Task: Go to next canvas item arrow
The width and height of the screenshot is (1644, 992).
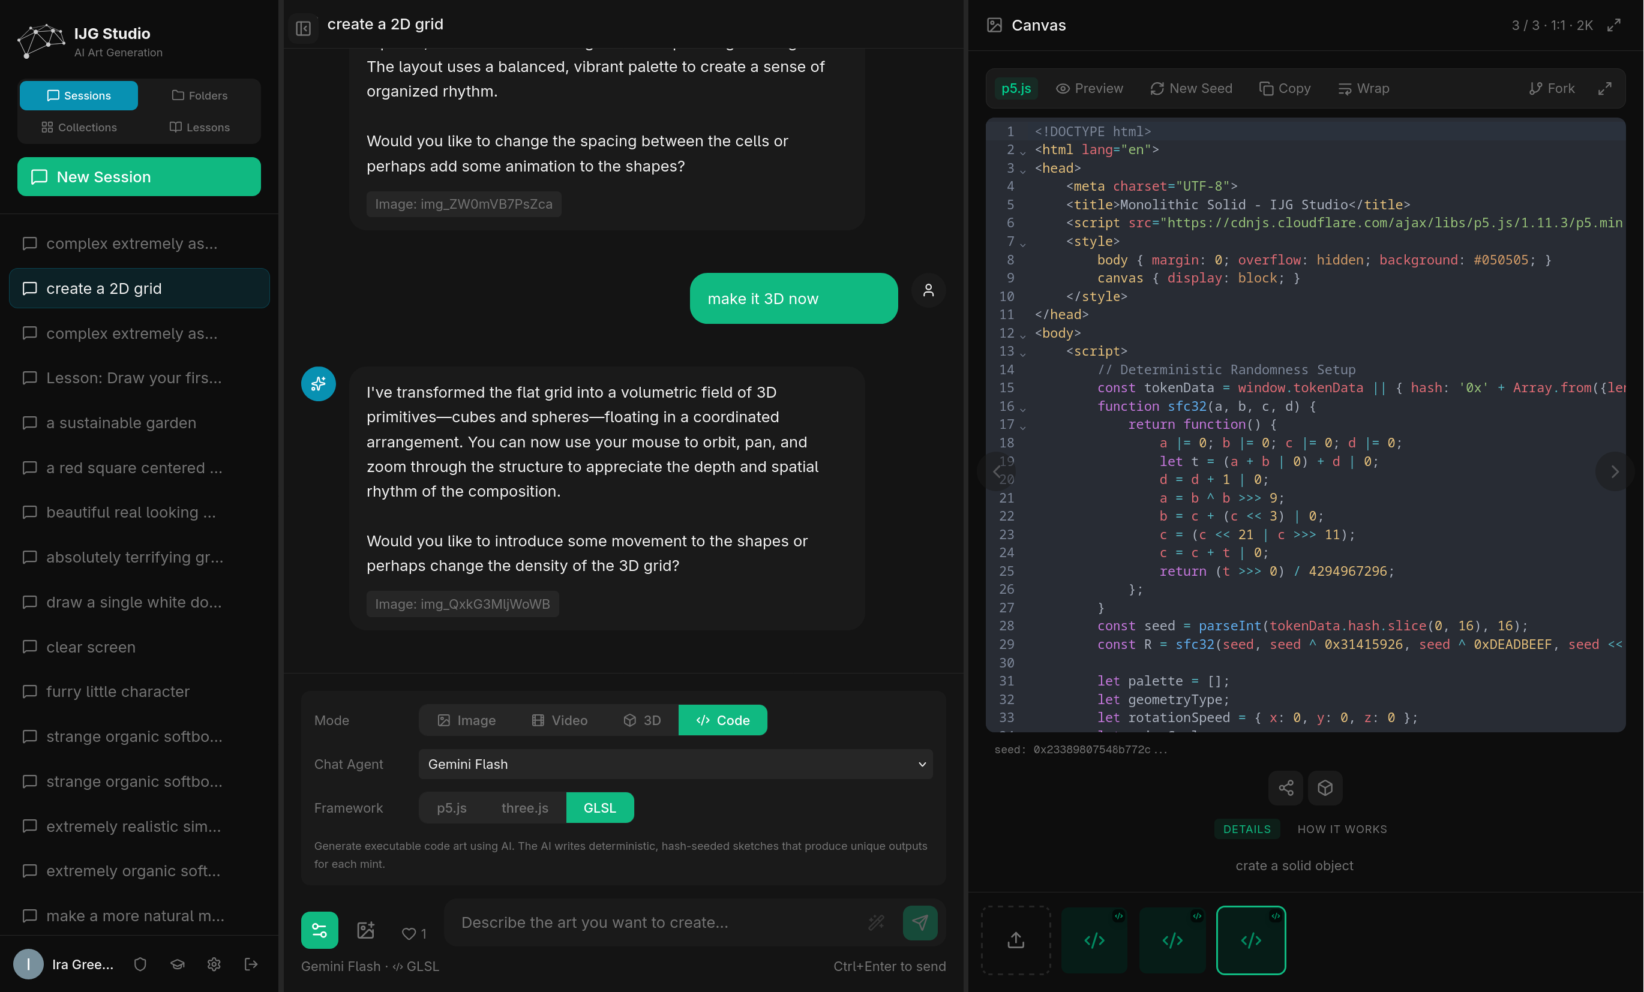Action: [x=1615, y=471]
